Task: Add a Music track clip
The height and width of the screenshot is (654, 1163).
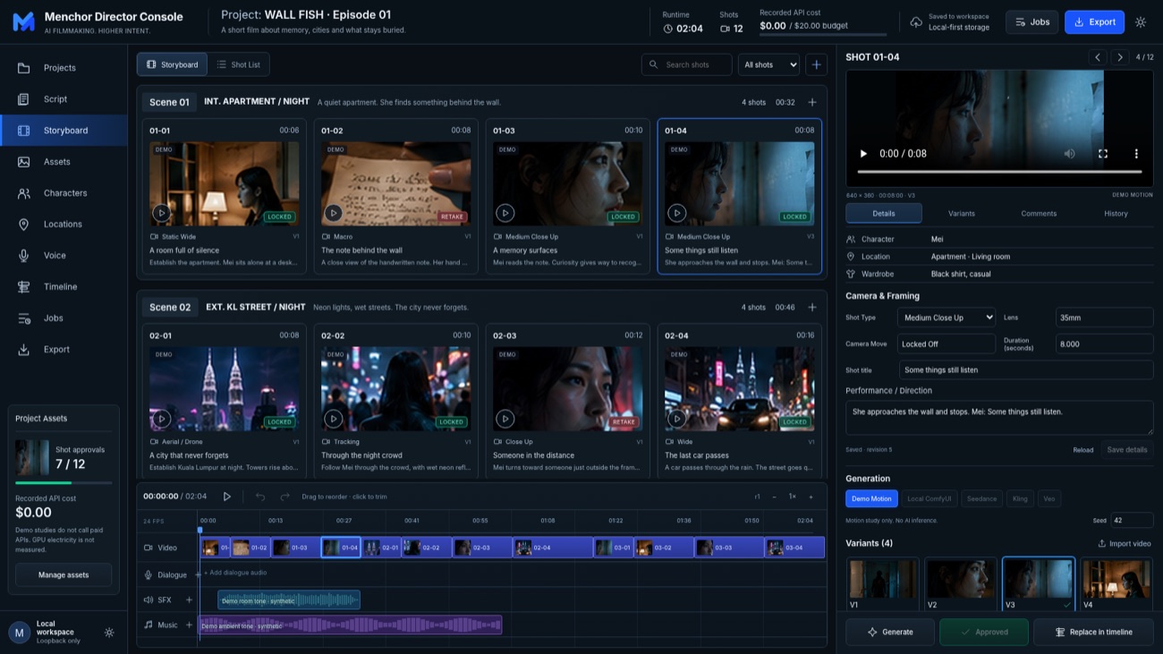Action: point(189,625)
